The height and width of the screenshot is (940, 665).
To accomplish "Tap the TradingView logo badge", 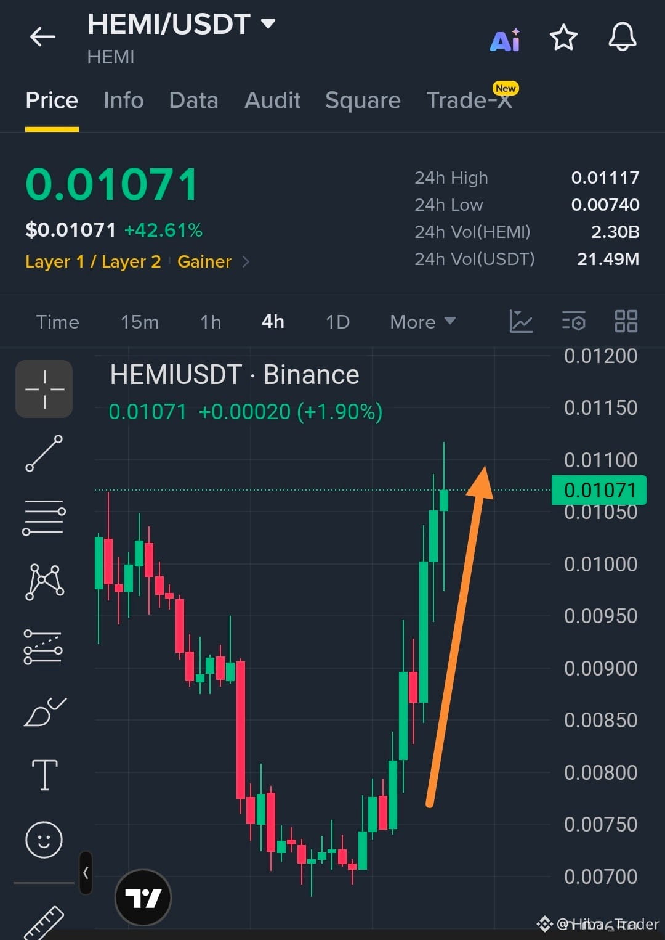I will coord(143,897).
